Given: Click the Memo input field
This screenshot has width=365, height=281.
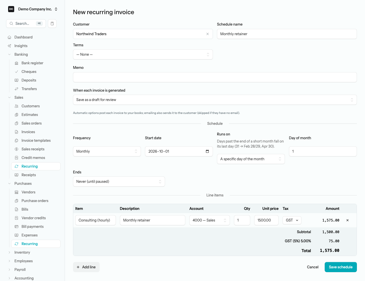Looking at the screenshot, I should tap(215, 77).
